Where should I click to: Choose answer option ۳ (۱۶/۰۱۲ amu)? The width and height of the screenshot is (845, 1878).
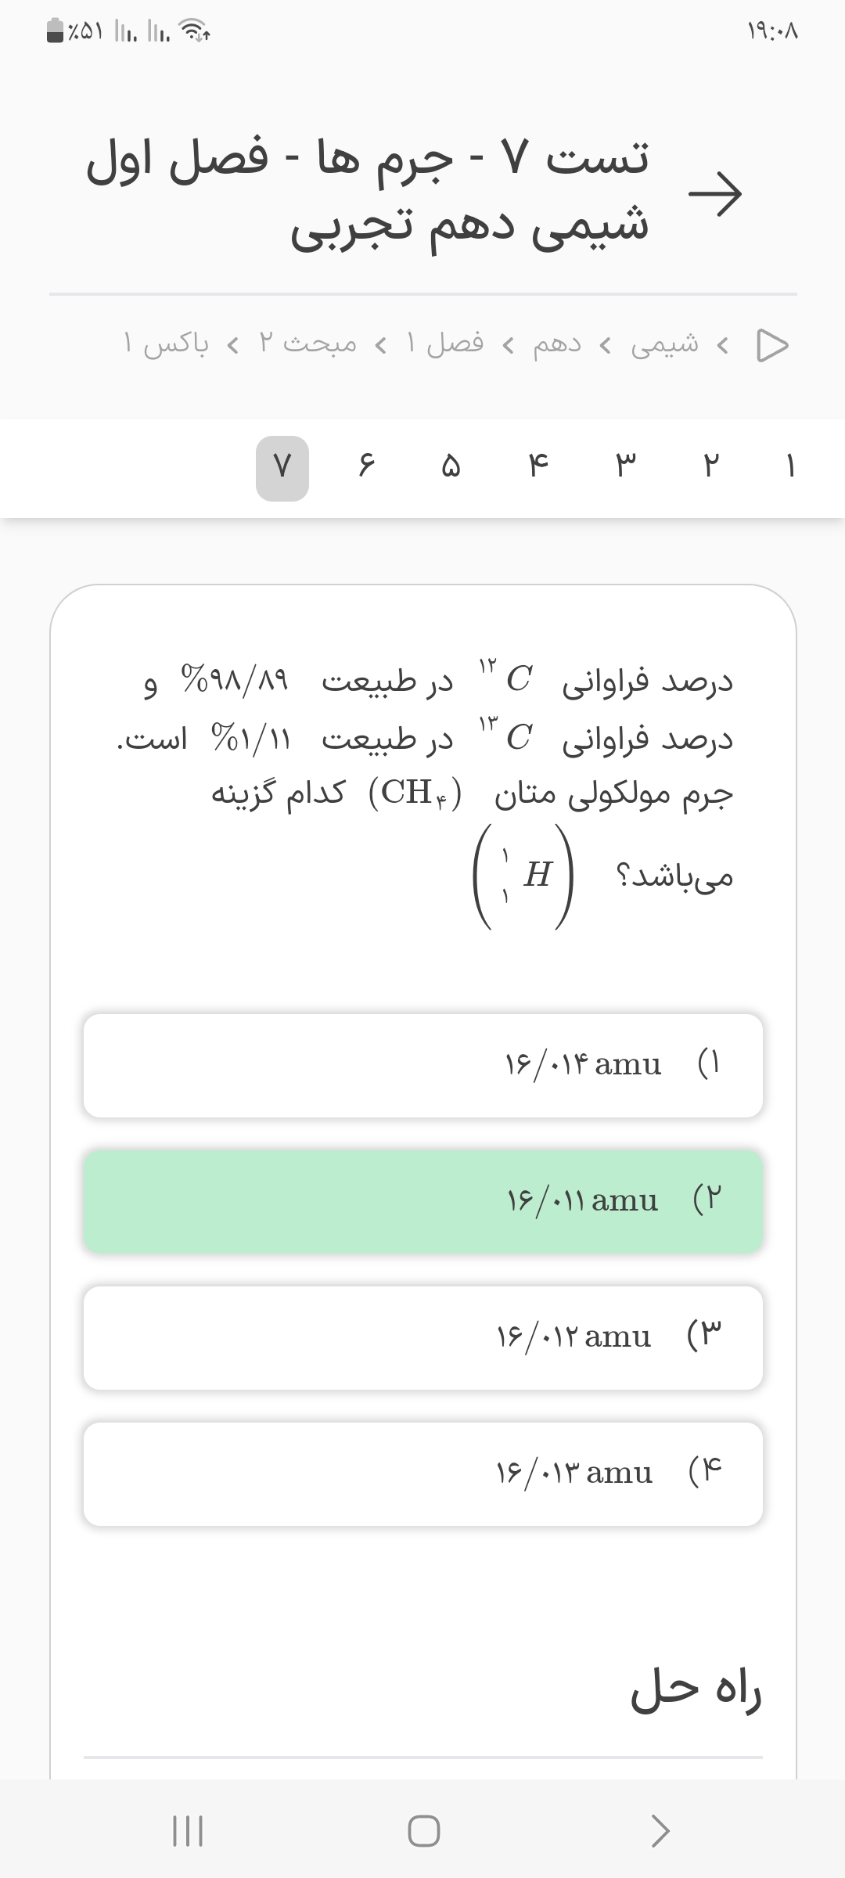point(422,1337)
